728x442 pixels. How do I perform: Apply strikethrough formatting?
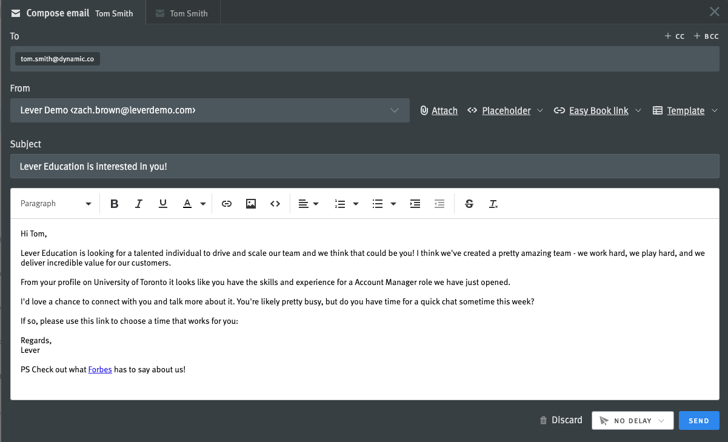pyautogui.click(x=469, y=204)
